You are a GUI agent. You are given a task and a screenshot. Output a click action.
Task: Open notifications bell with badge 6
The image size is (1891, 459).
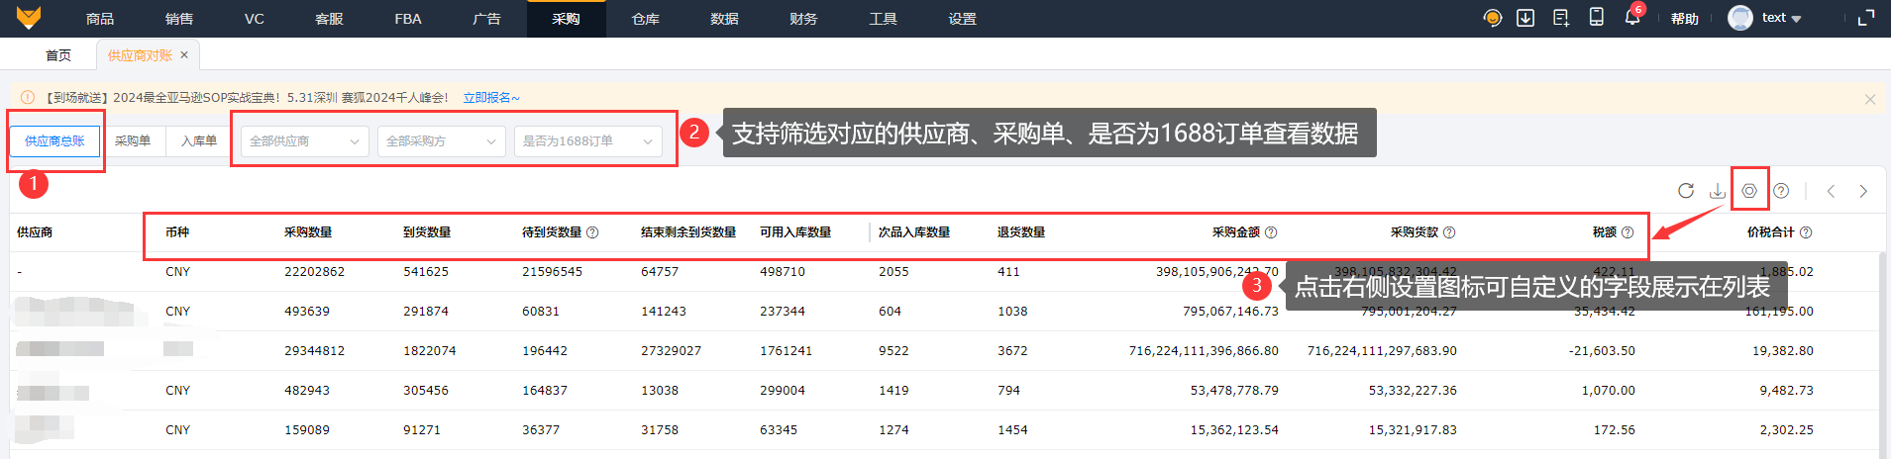[1632, 17]
